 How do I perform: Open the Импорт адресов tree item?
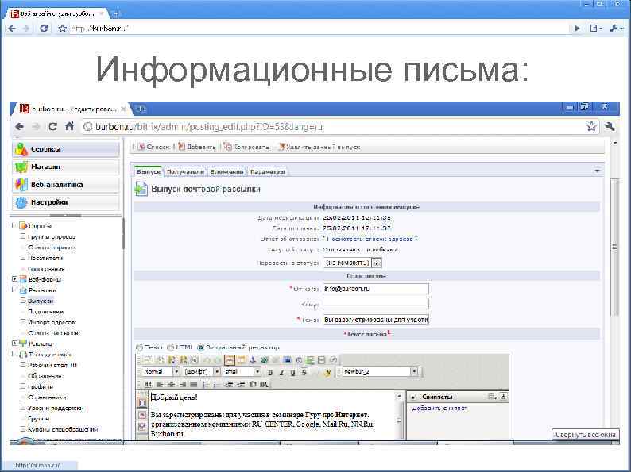tap(52, 322)
